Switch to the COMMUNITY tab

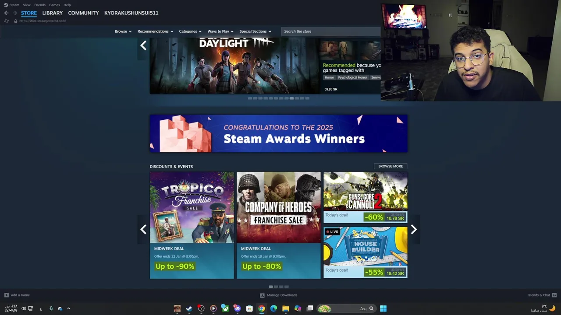coord(83,13)
